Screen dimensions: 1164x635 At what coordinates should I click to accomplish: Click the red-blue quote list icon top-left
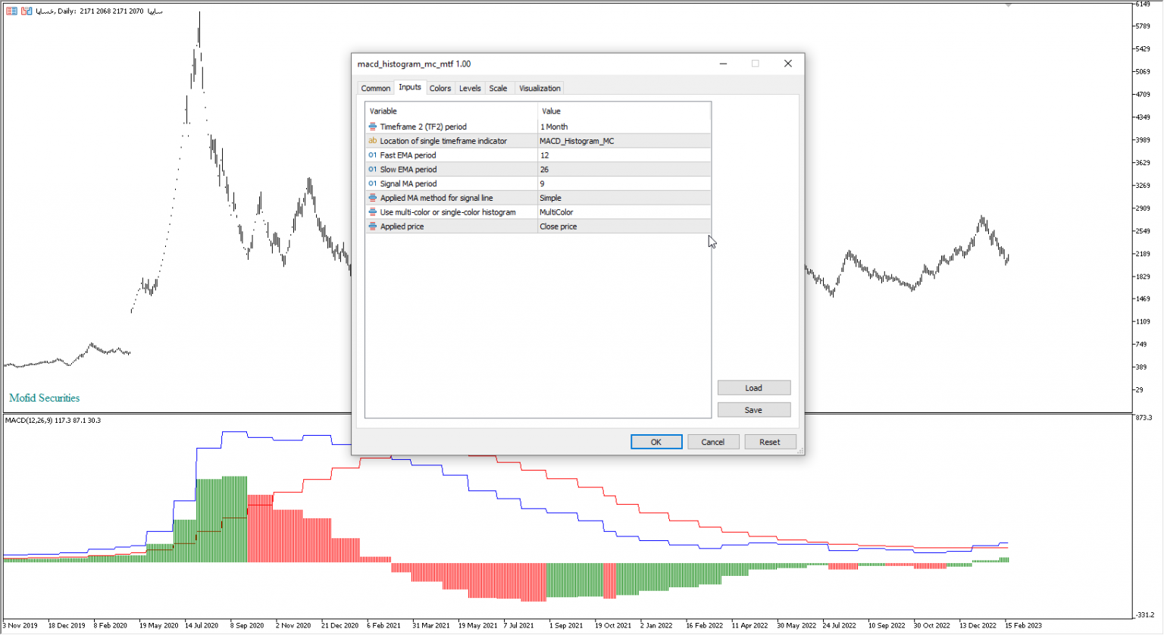coord(10,11)
